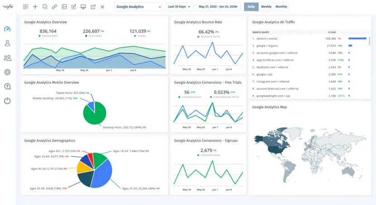Click the app.thrifttrac.com / referral row
The image size is (376, 205).
pyautogui.click(x=309, y=60)
